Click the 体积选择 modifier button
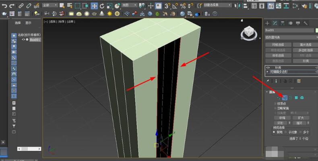The width and height of the screenshot is (318, 161). [278, 56]
